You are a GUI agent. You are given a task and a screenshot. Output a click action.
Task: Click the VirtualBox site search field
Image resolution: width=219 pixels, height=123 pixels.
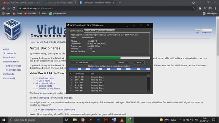[204, 30]
